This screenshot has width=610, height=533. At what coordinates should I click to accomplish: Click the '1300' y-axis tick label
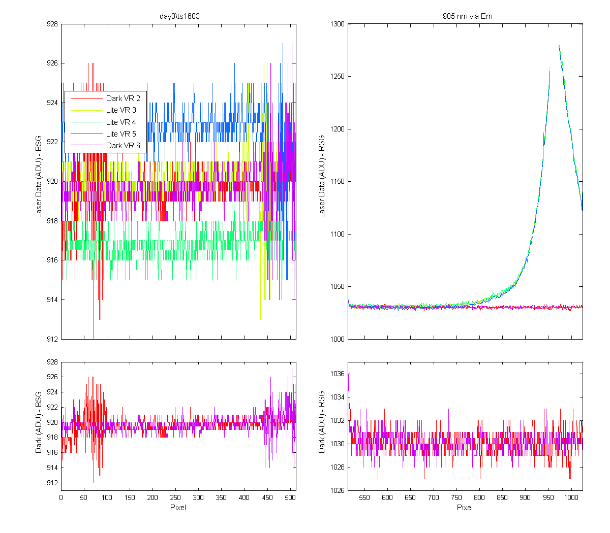coord(338,24)
